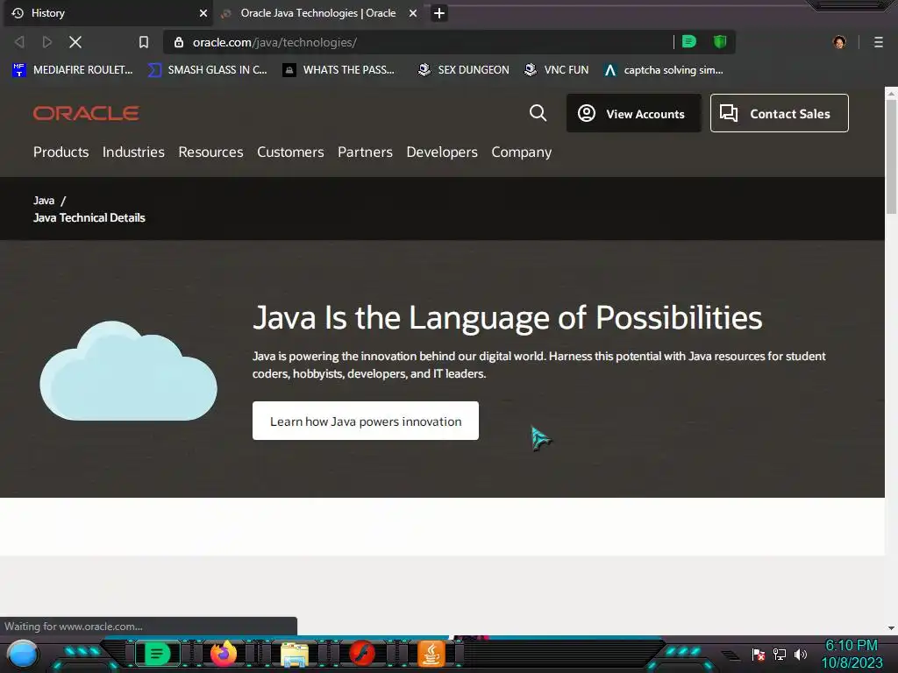The height and width of the screenshot is (673, 898).
Task: Open the captcha solving sim... bookmark
Action: point(664,70)
